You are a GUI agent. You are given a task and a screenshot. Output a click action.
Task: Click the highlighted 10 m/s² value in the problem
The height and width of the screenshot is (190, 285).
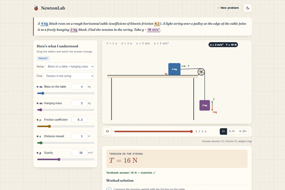(x=153, y=30)
